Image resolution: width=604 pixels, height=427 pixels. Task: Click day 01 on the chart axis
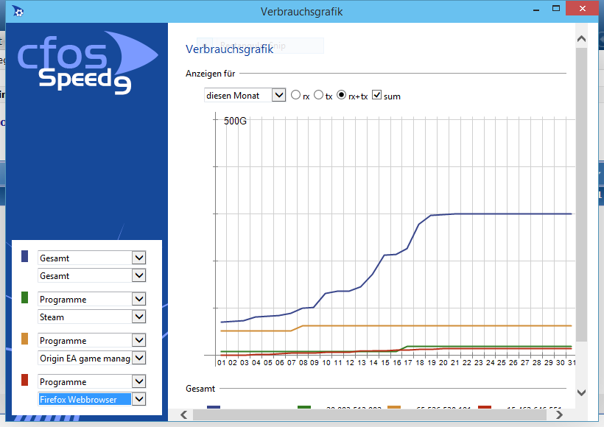[221, 363]
